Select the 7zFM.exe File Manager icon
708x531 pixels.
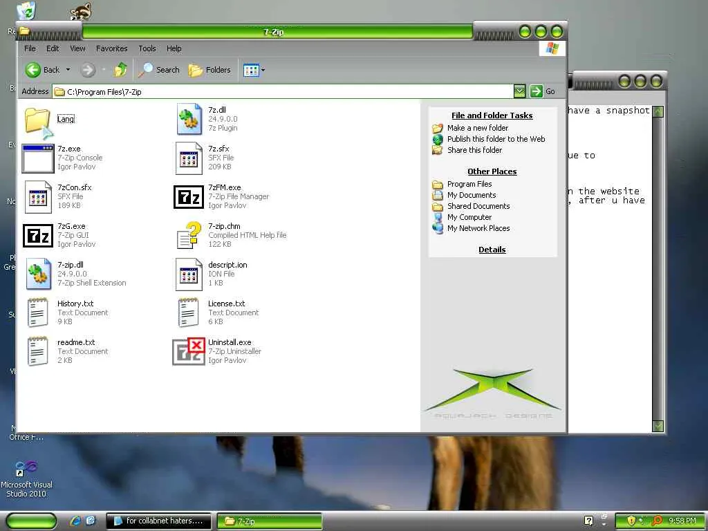coord(189,197)
